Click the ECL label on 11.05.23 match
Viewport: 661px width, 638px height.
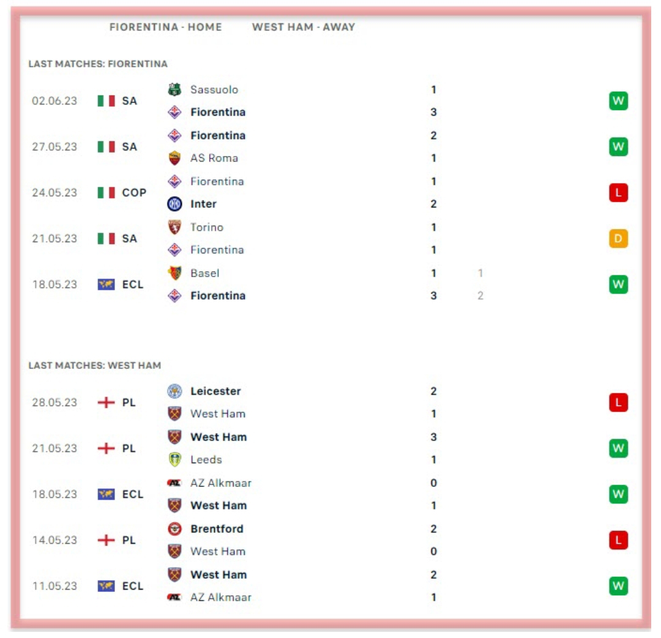pos(132,586)
